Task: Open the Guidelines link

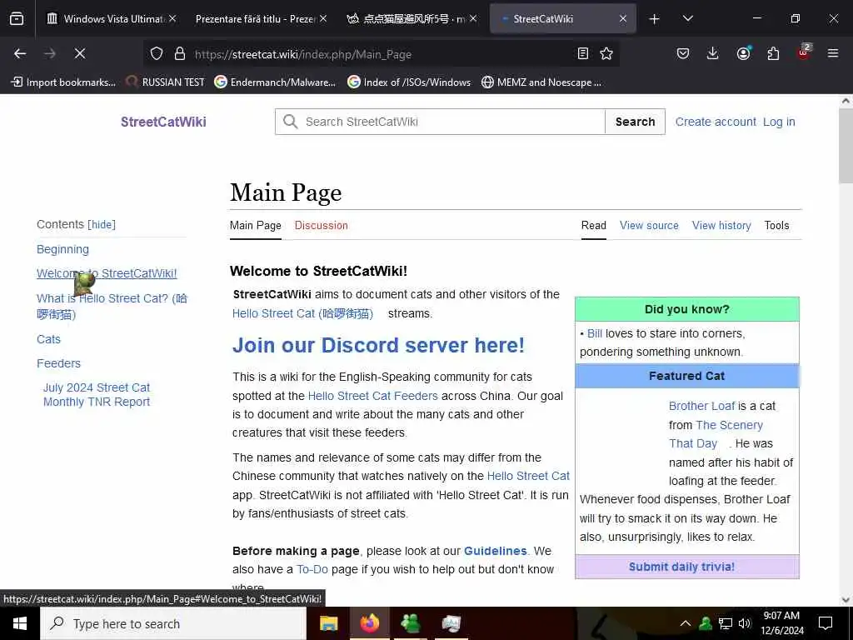Action: [x=495, y=551]
